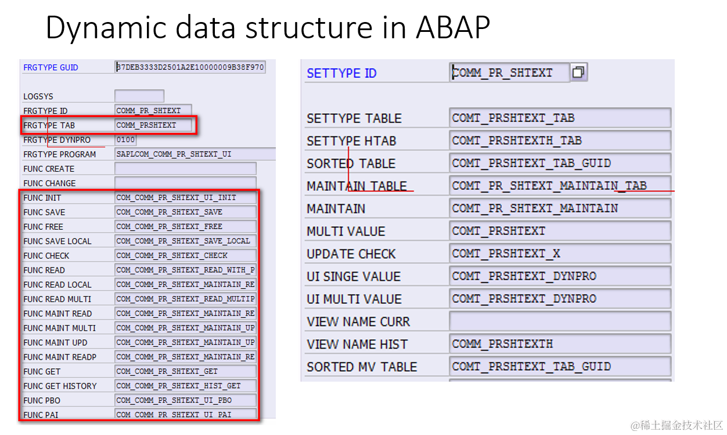Image resolution: width=727 pixels, height=435 pixels.
Task: Click the UI SINGE VALUE field
Action: click(560, 276)
